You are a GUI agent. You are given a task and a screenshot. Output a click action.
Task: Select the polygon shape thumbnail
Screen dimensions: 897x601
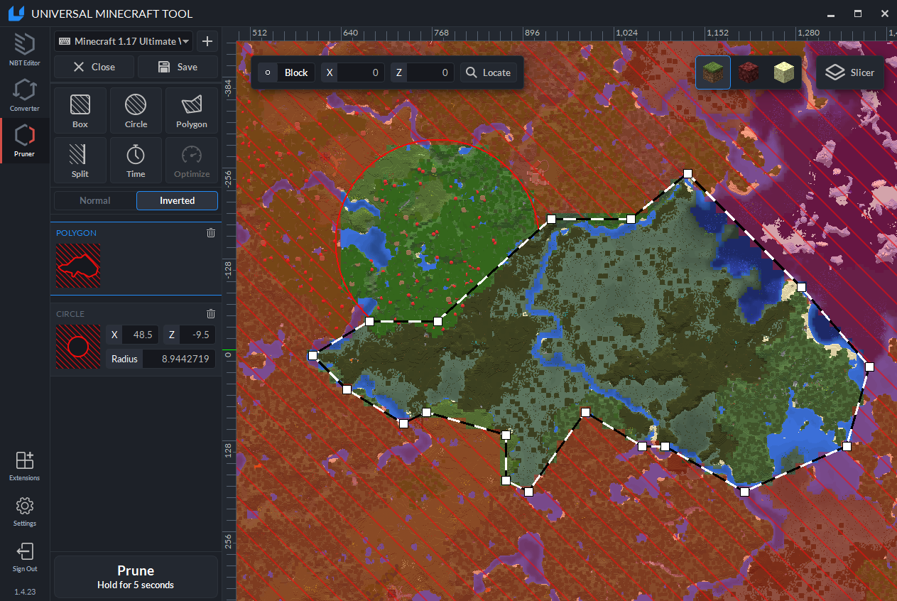78,266
